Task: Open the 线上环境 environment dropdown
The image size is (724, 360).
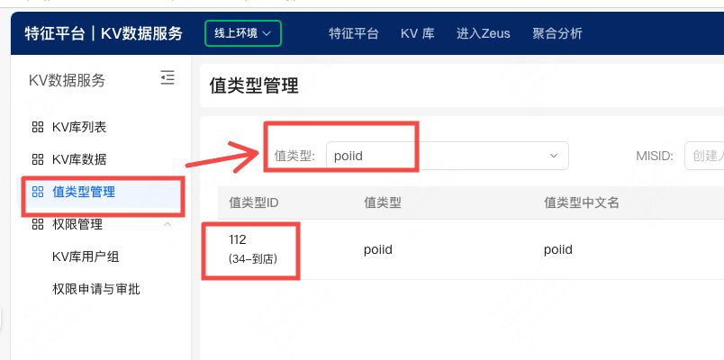Action: click(x=243, y=33)
